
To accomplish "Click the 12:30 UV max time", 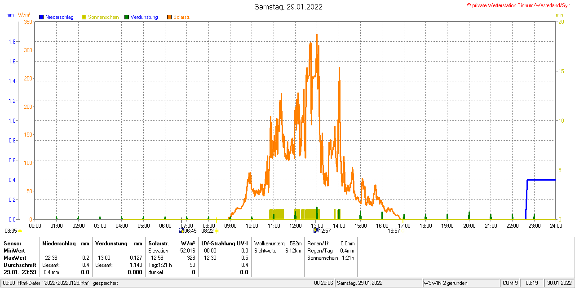I will [210, 258].
